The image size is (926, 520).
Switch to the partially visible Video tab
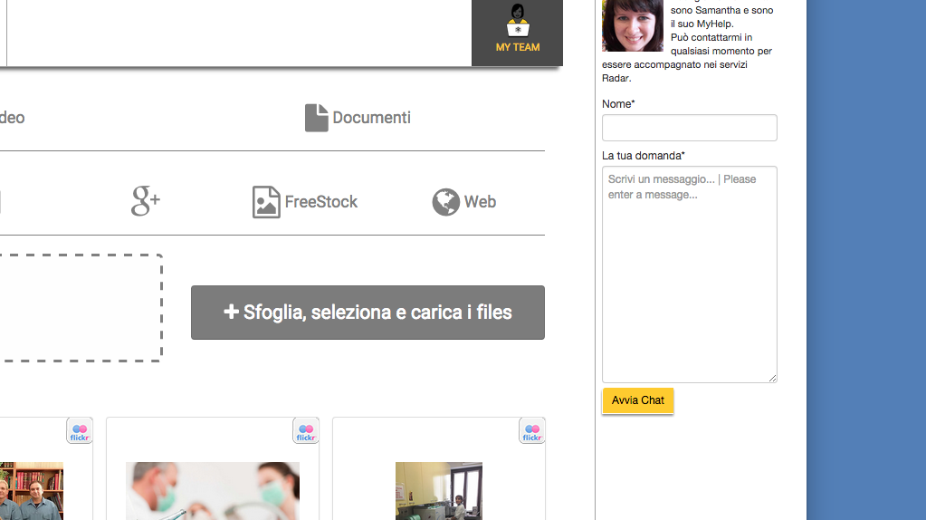12,118
